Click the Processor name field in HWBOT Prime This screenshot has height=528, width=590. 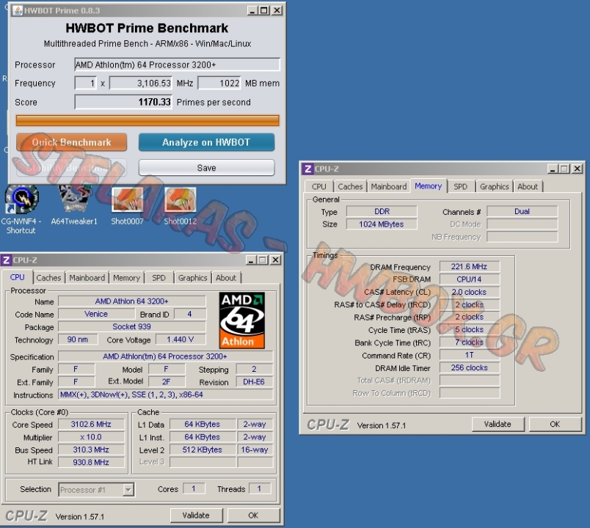(x=178, y=65)
